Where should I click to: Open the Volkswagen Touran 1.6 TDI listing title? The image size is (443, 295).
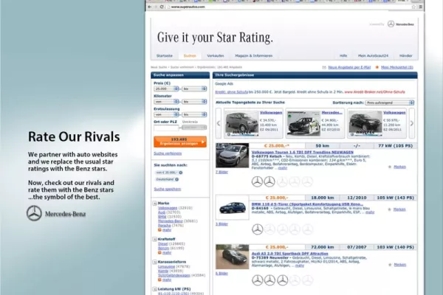coord(302,152)
